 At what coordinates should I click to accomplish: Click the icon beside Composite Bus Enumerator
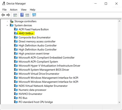16,37
